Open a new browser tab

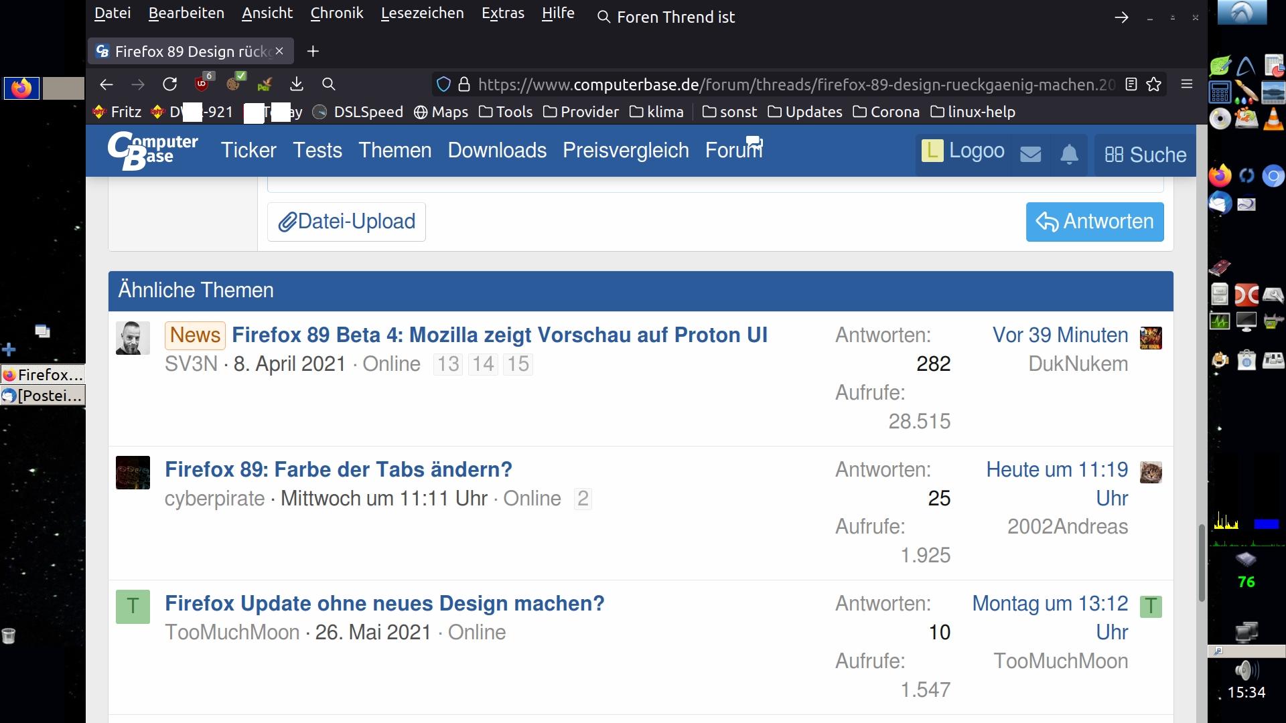click(313, 52)
